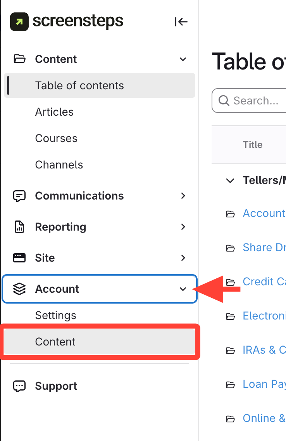Open Settings under Account
The width and height of the screenshot is (286, 441).
click(x=55, y=315)
